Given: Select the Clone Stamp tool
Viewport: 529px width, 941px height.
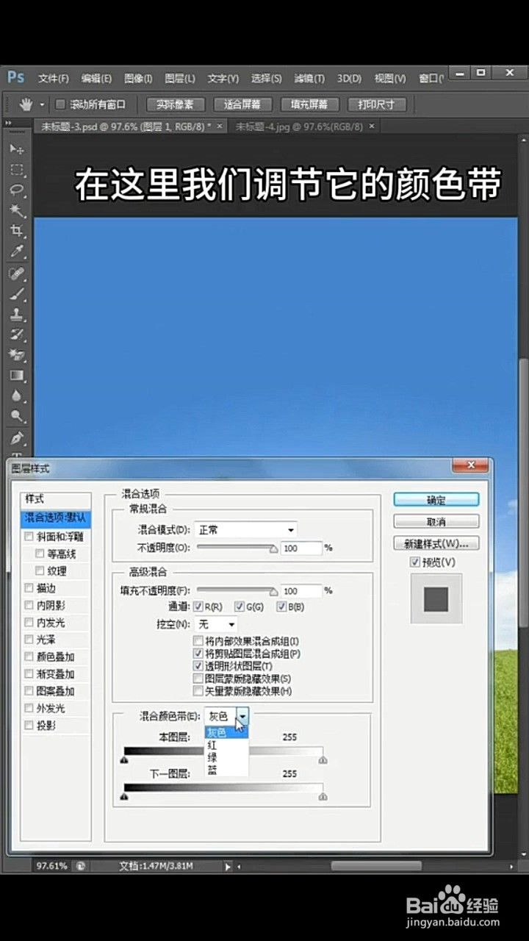Looking at the screenshot, I should tap(16, 314).
